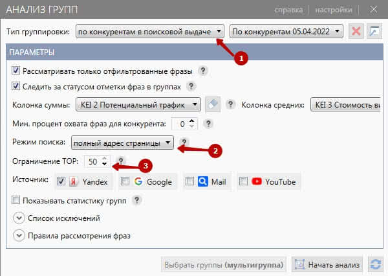Enable the Mail source checkbox
Screen dimensions: 388x276
point(189,181)
